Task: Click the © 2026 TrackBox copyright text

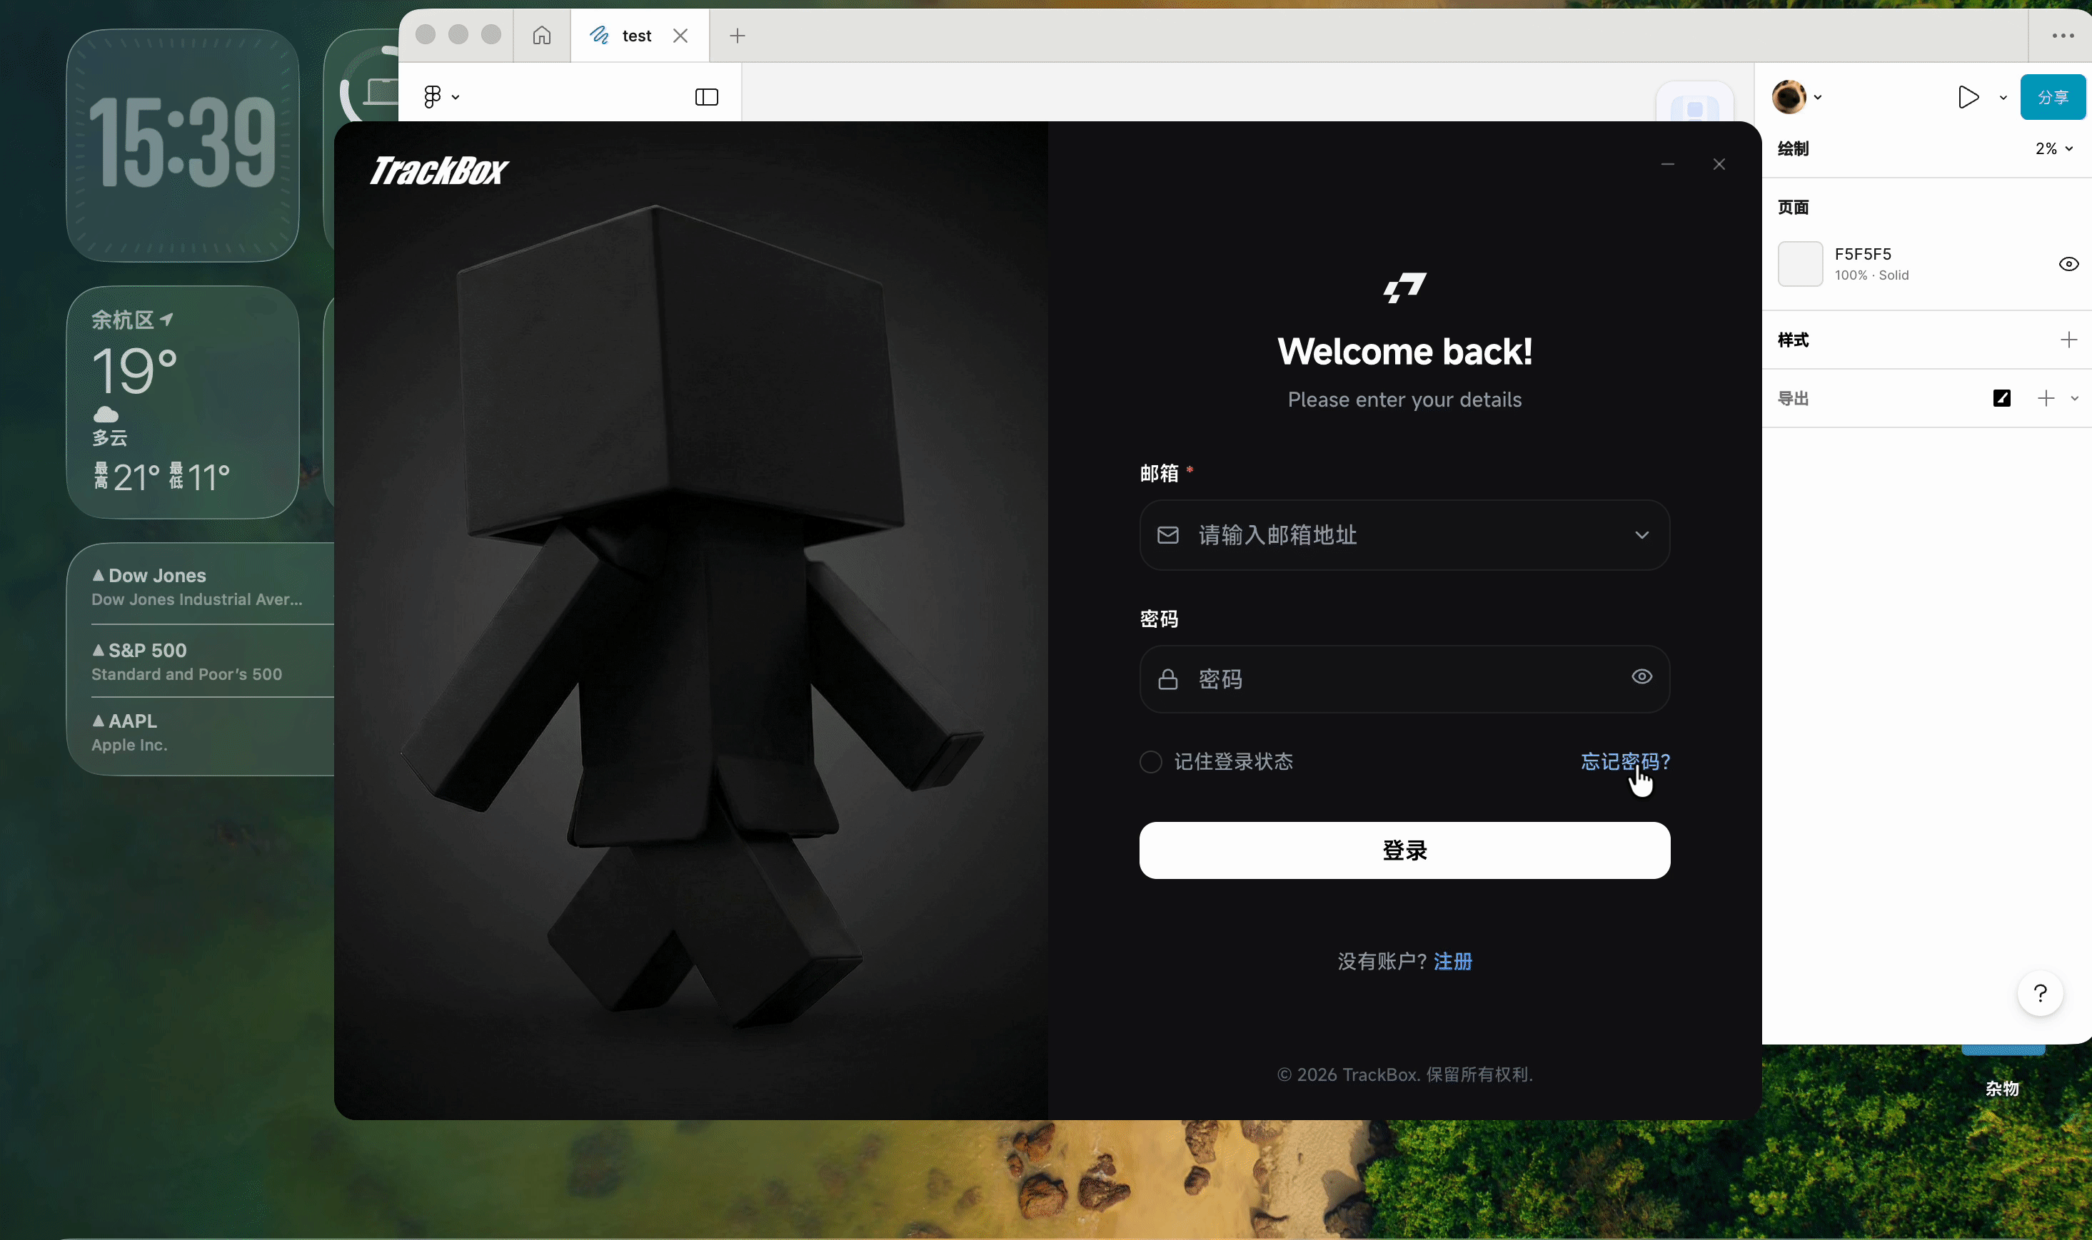Action: pyautogui.click(x=1404, y=1074)
